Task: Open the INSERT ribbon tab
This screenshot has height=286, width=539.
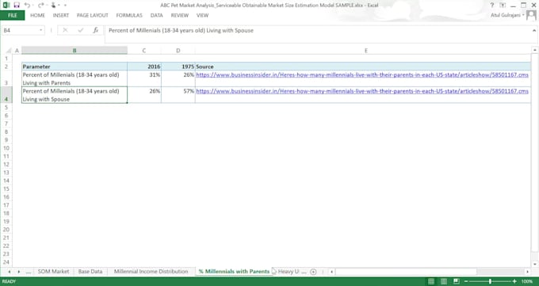Action: 61,16
